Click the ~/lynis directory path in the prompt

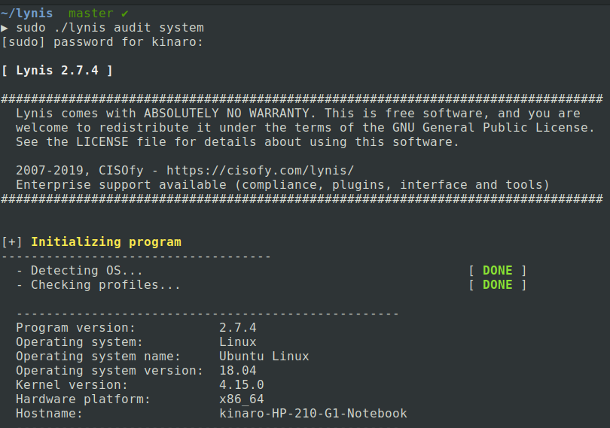pyautogui.click(x=27, y=14)
